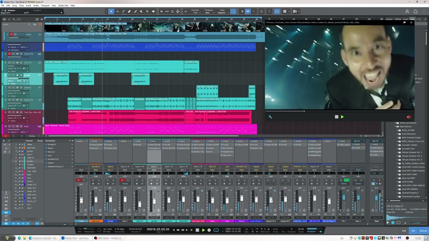Enable loop mode in the transport bar
Image resolution: width=429 pixels, height=241 pixels.
[216, 230]
